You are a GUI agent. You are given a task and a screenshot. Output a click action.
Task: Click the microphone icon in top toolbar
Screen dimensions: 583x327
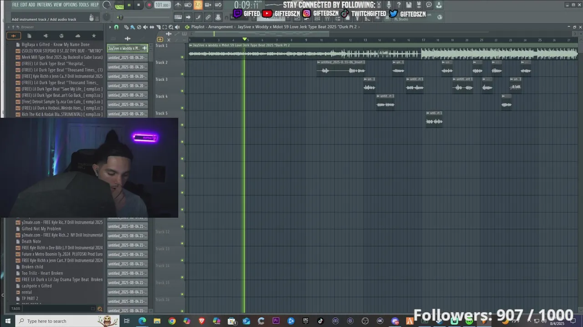click(x=389, y=5)
